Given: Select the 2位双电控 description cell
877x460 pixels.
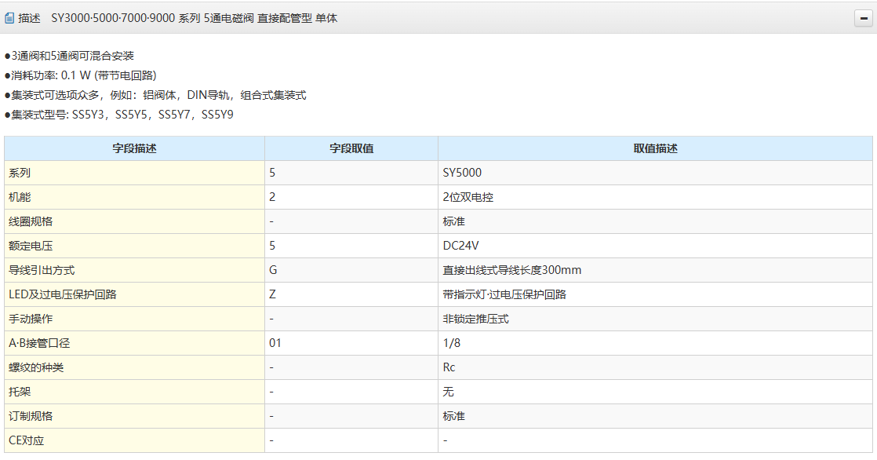Looking at the screenshot, I should pyautogui.click(x=468, y=197).
